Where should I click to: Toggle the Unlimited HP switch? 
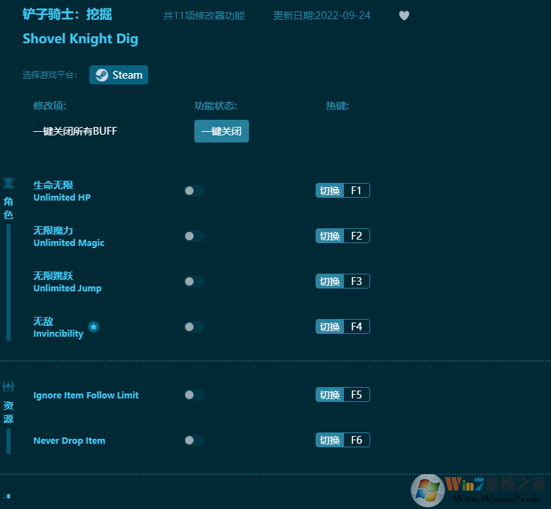coord(194,191)
